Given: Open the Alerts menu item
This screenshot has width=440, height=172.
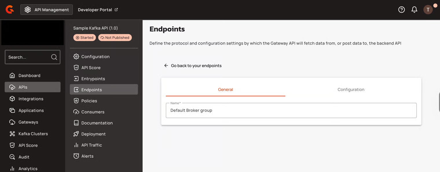Looking at the screenshot, I should coord(87,156).
